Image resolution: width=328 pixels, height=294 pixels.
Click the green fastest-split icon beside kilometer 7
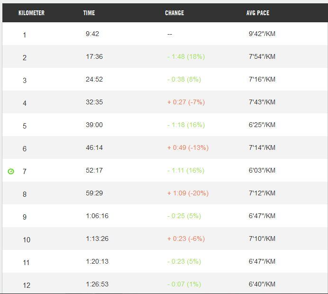11,171
